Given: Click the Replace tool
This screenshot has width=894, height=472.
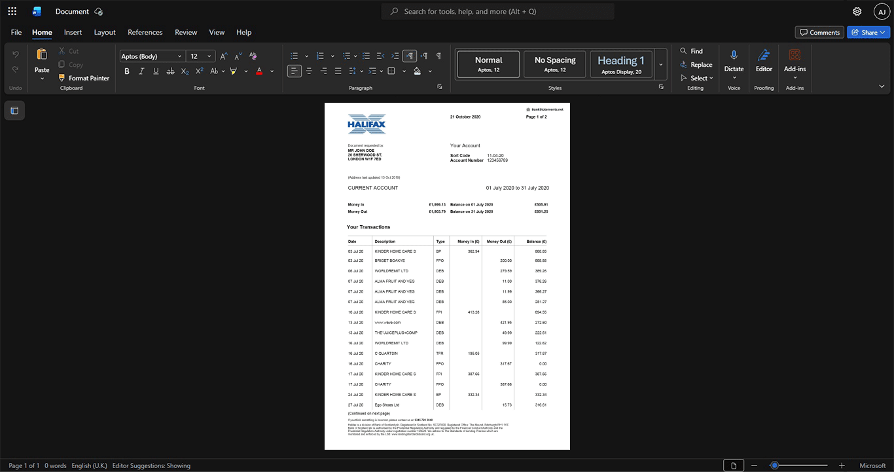Looking at the screenshot, I should point(696,65).
